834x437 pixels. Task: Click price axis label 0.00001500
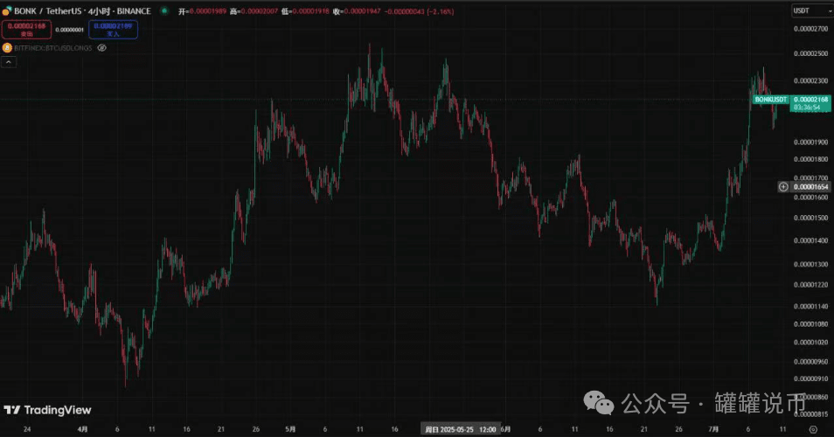811,218
